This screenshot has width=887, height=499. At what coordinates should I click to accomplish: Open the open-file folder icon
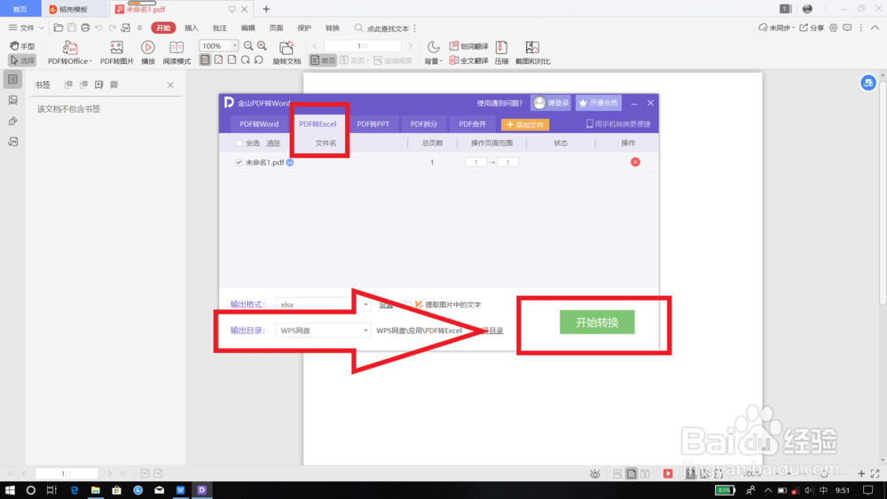(59, 27)
